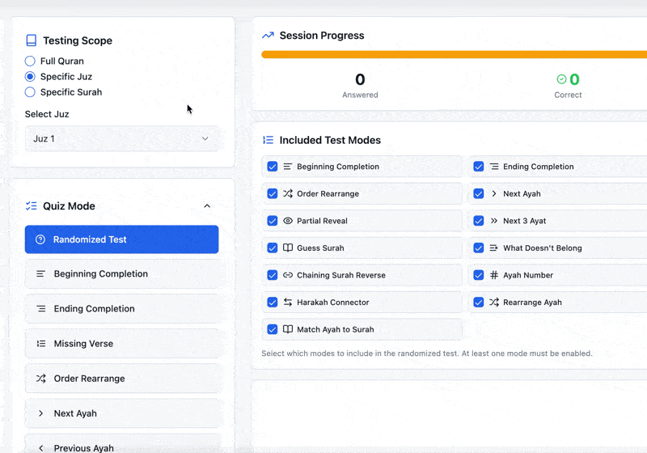
Task: Click the orange session progress bar
Action: (x=453, y=55)
